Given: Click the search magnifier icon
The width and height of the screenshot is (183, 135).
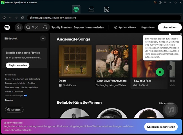Looking at the screenshot, I should click(x=28, y=27).
